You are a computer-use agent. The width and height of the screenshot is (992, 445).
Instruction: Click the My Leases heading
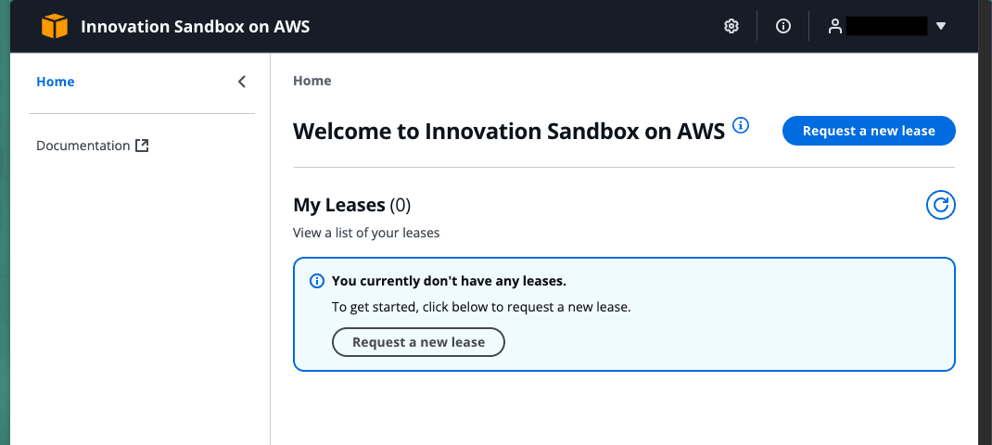[339, 205]
